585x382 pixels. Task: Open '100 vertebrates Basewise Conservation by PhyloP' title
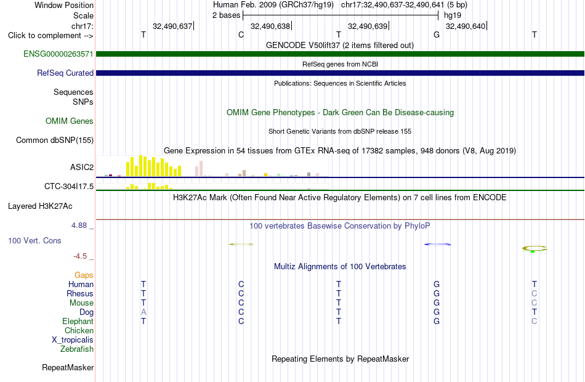(x=340, y=226)
